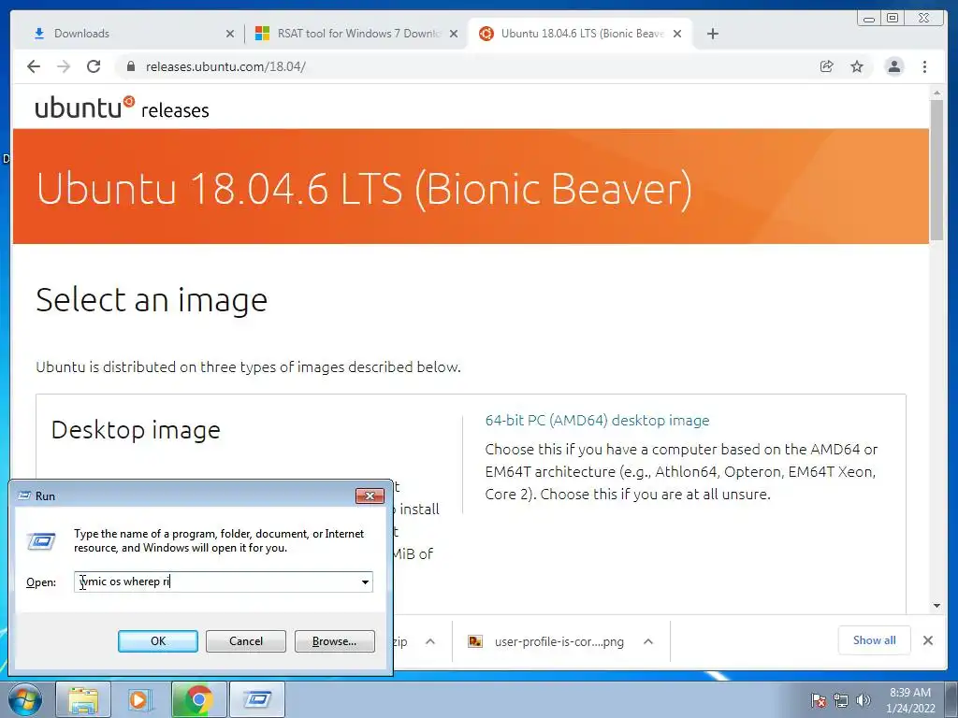The height and width of the screenshot is (718, 958).
Task: Go back in Chrome browser
Action: tap(34, 66)
